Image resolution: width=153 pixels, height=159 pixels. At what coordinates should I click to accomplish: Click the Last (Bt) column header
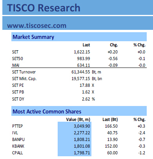pyautogui.click(x=110, y=119)
